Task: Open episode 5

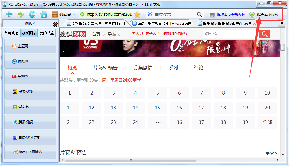Action: click(157, 93)
